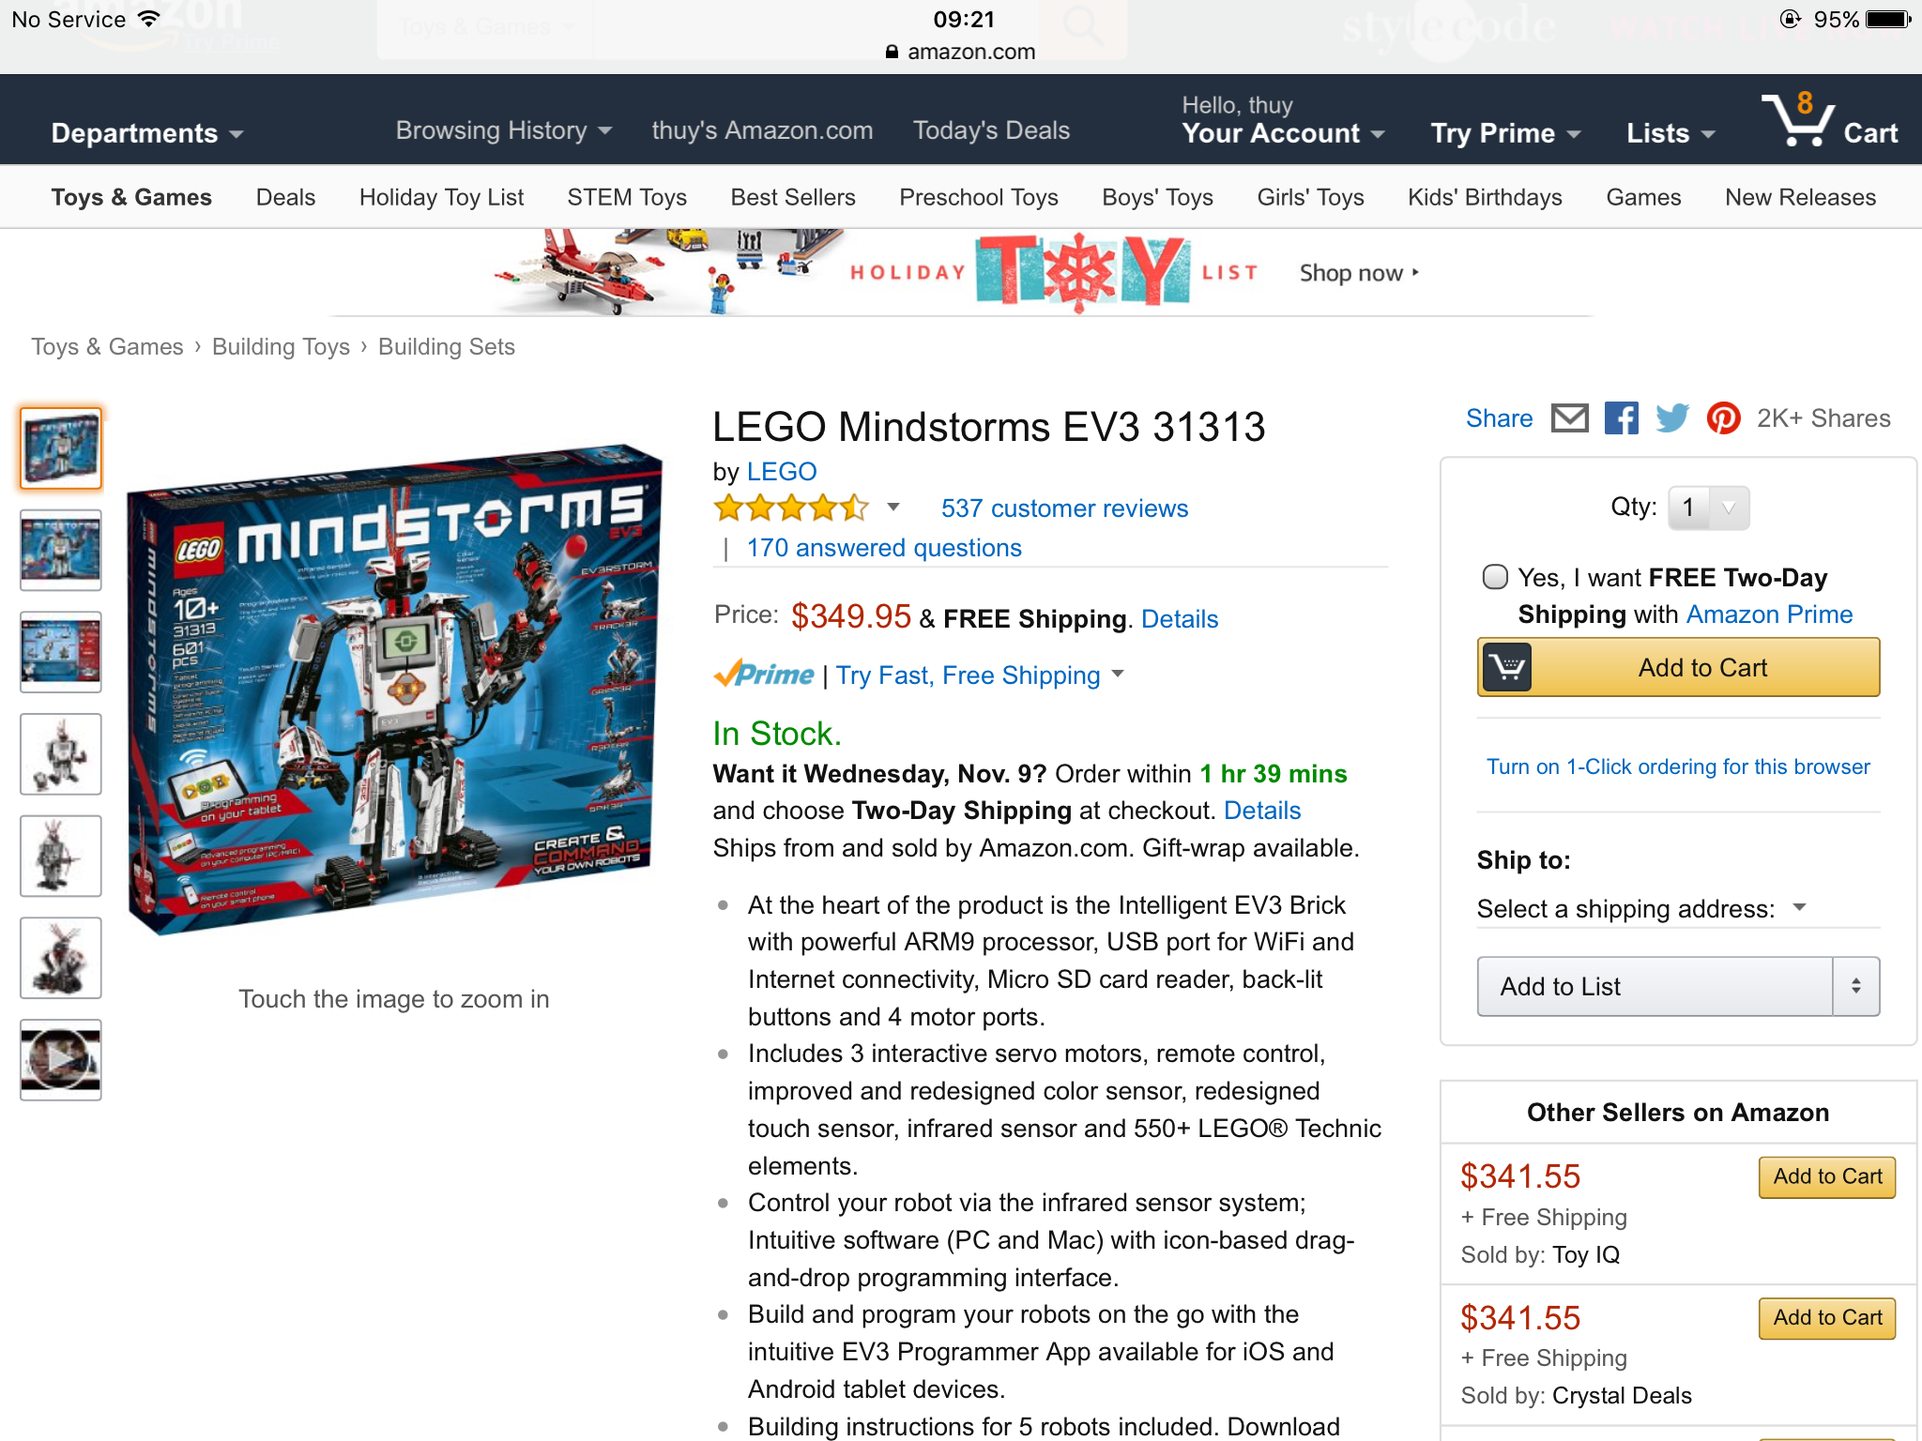Open the Departments menu
This screenshot has height=1441, width=1922.
(147, 133)
